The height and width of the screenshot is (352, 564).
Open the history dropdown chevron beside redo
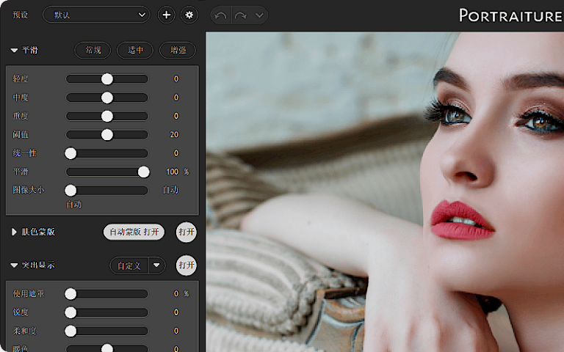tap(259, 15)
